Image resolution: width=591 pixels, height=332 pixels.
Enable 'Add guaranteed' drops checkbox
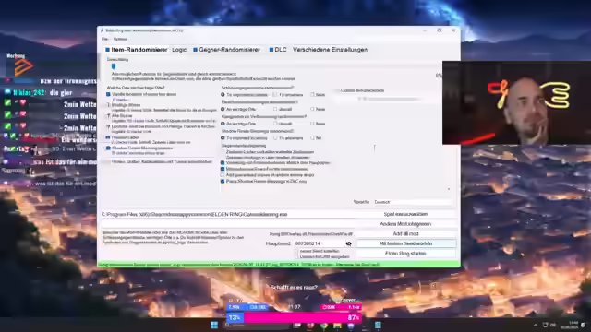tap(223, 175)
